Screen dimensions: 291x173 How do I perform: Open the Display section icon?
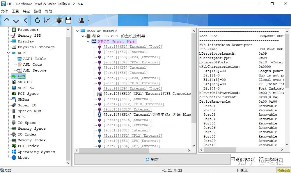pyautogui.click(x=13, y=41)
